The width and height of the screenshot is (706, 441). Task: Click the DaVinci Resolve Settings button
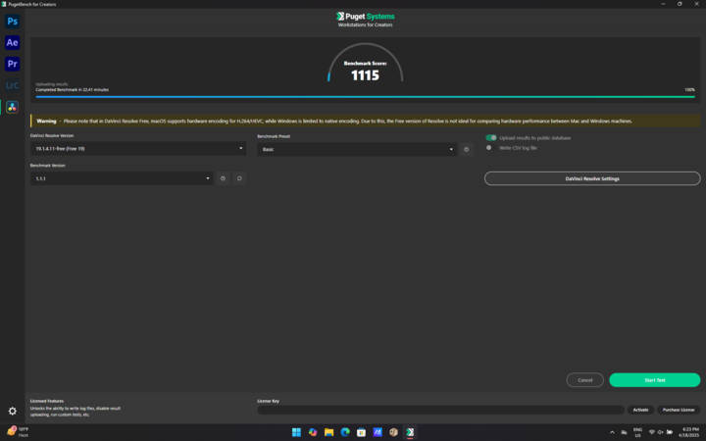point(592,178)
